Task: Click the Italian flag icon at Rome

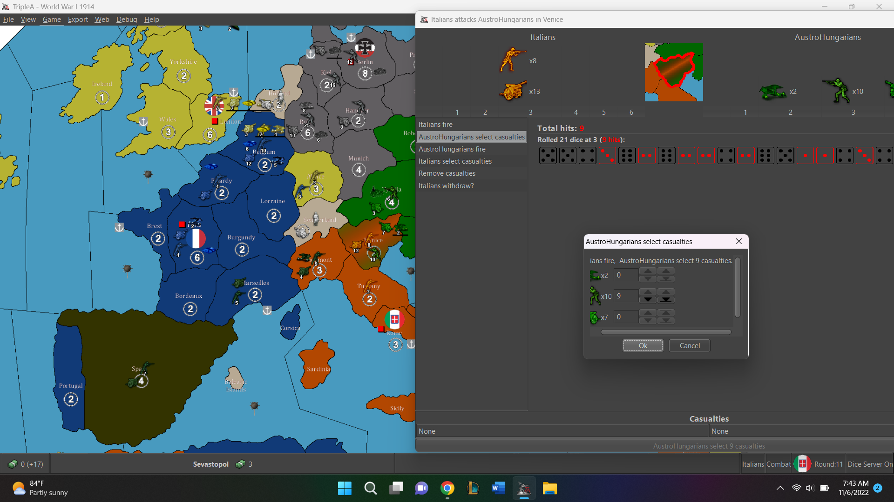Action: click(x=394, y=319)
